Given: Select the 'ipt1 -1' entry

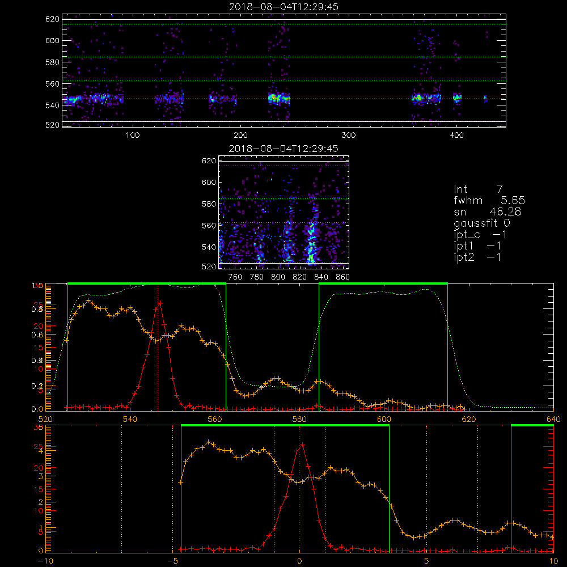Looking at the screenshot, I should [477, 246].
